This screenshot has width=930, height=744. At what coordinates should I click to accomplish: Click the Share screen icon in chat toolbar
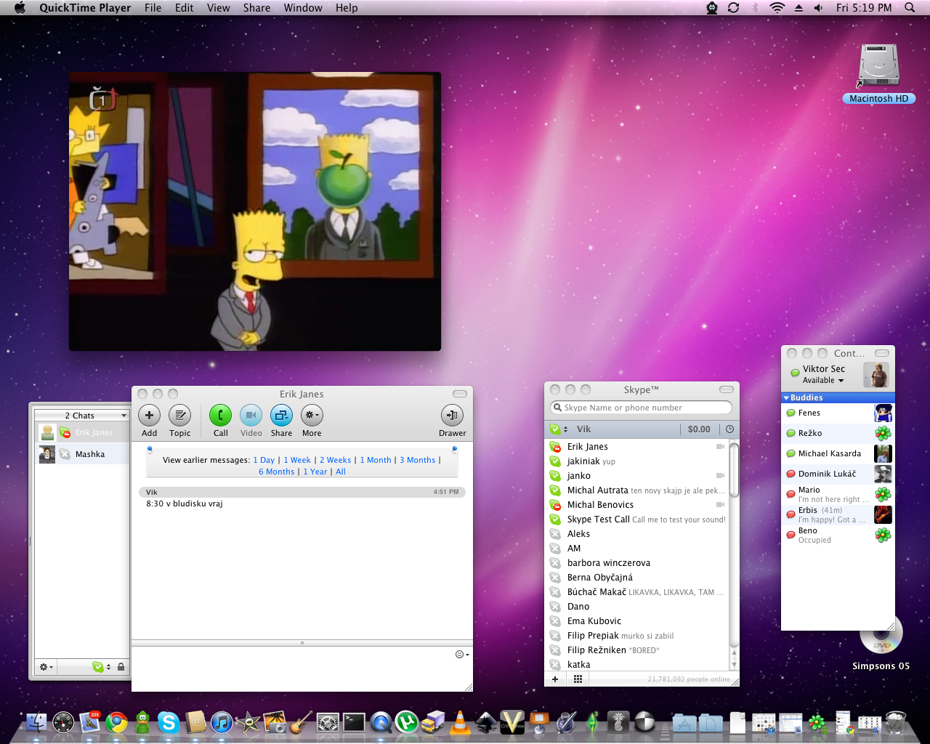(281, 416)
